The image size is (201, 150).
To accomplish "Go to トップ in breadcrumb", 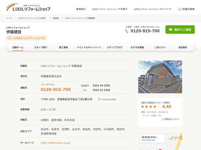I will [x=9, y=18].
